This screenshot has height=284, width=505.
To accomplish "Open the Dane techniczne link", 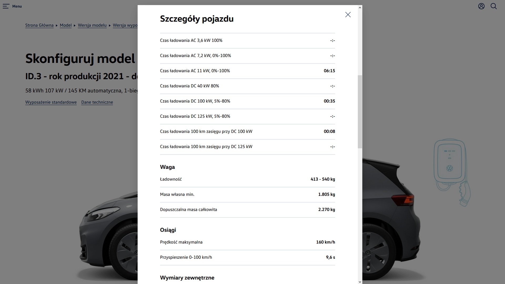I will (97, 102).
